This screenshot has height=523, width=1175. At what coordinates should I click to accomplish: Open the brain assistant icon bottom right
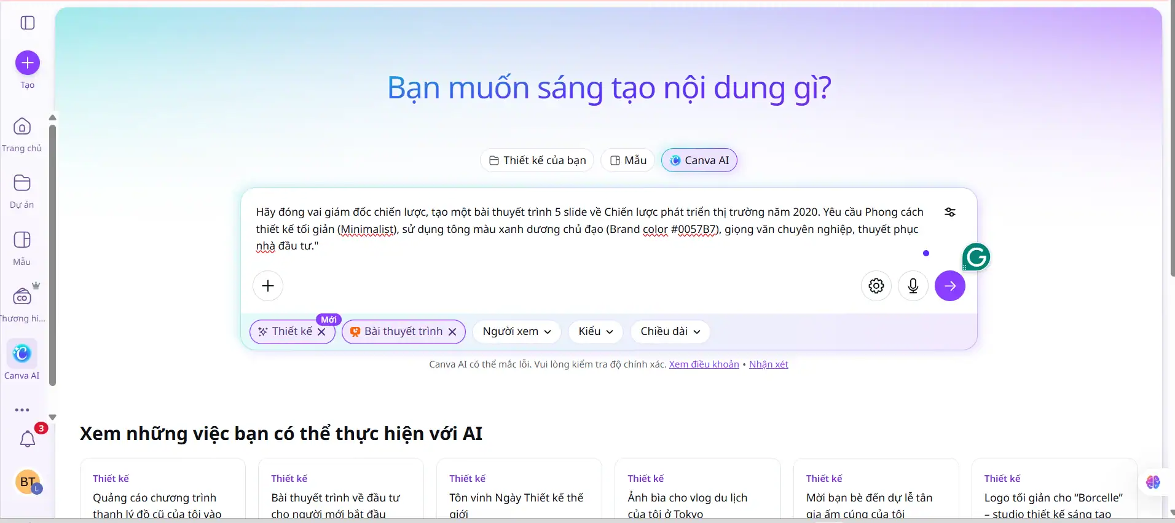click(1153, 482)
